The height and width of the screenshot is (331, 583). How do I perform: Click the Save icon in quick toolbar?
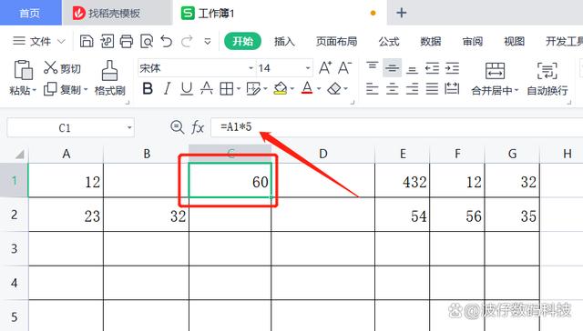coord(87,41)
